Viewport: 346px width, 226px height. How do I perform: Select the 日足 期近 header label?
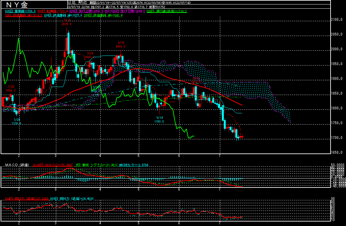pos(77,3)
